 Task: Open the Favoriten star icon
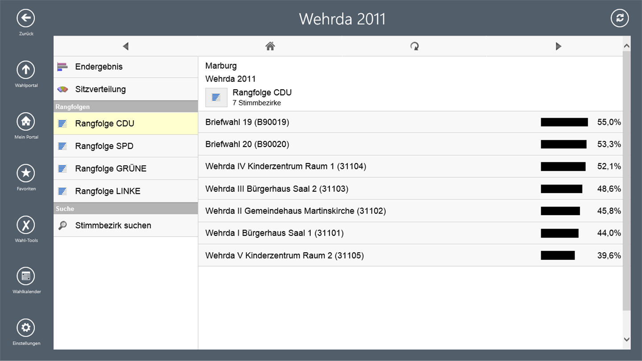click(x=26, y=173)
